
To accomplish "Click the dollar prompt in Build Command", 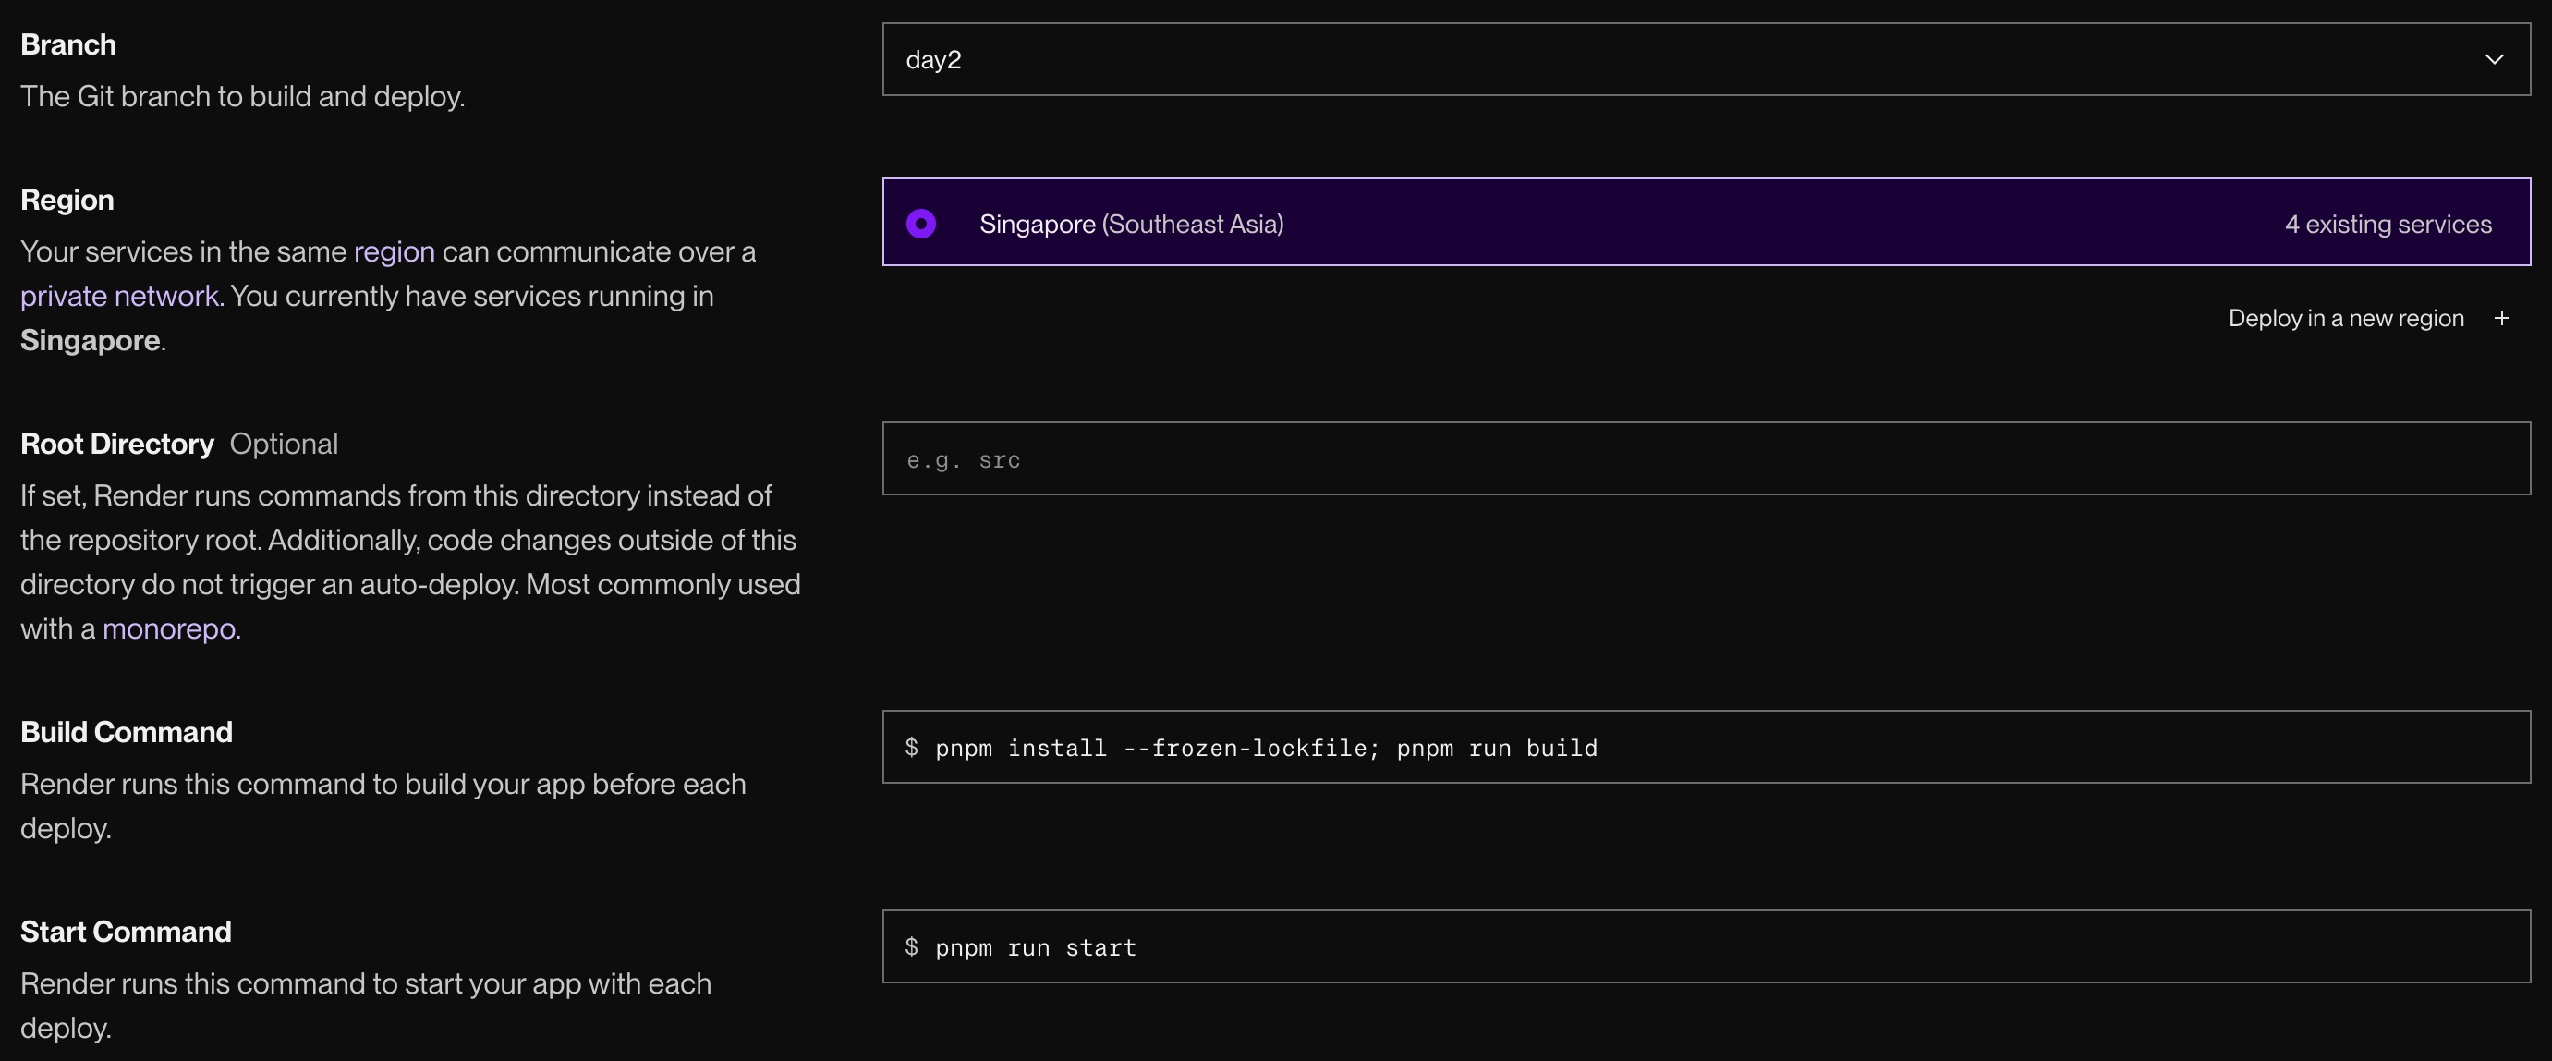I will coord(910,748).
